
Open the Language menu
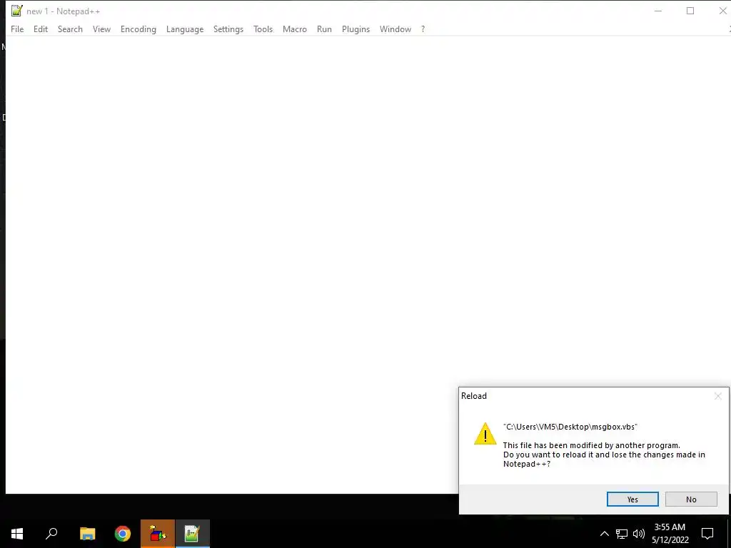tap(185, 29)
